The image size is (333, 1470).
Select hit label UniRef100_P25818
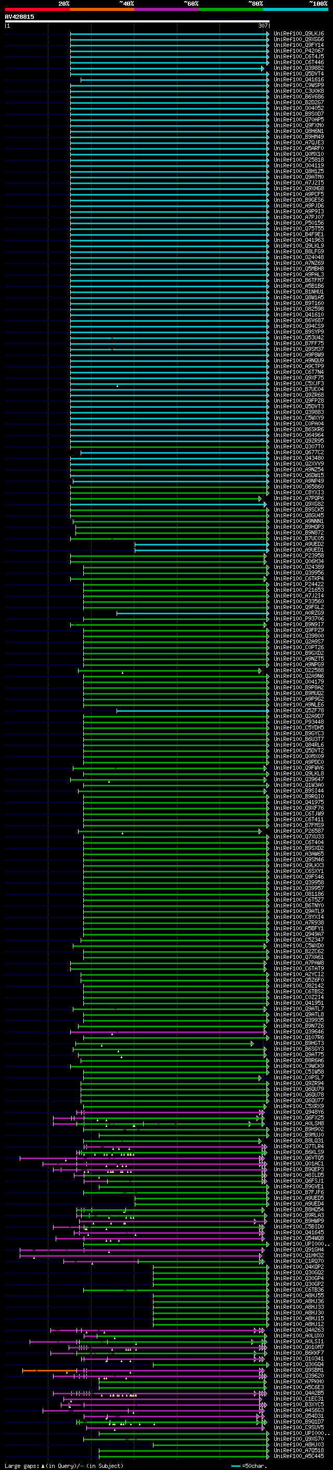[x=298, y=160]
